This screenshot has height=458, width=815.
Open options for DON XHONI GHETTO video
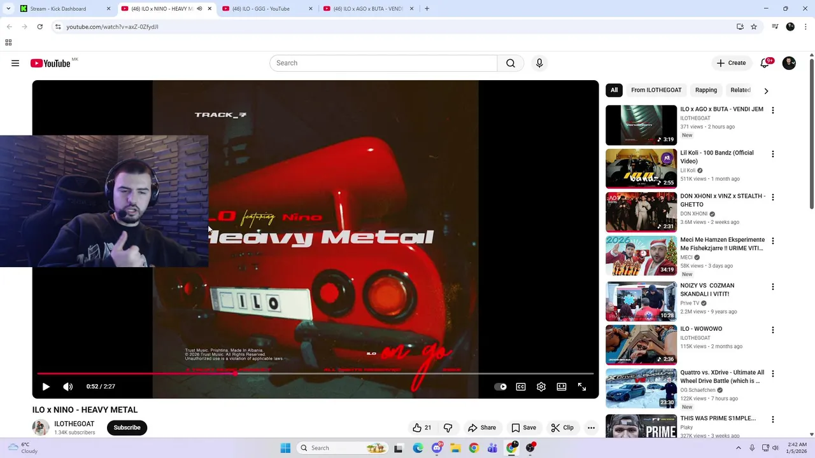coord(773,197)
